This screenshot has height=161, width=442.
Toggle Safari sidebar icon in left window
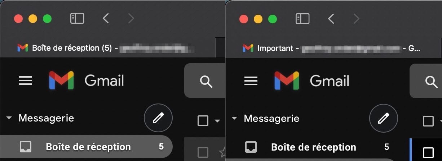[x=77, y=18]
